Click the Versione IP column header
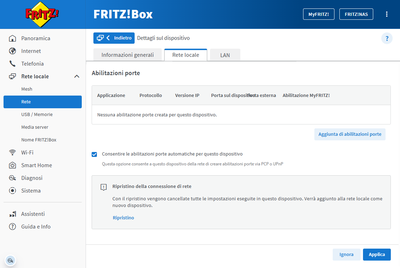The width and height of the screenshot is (400, 268). pyautogui.click(x=187, y=96)
